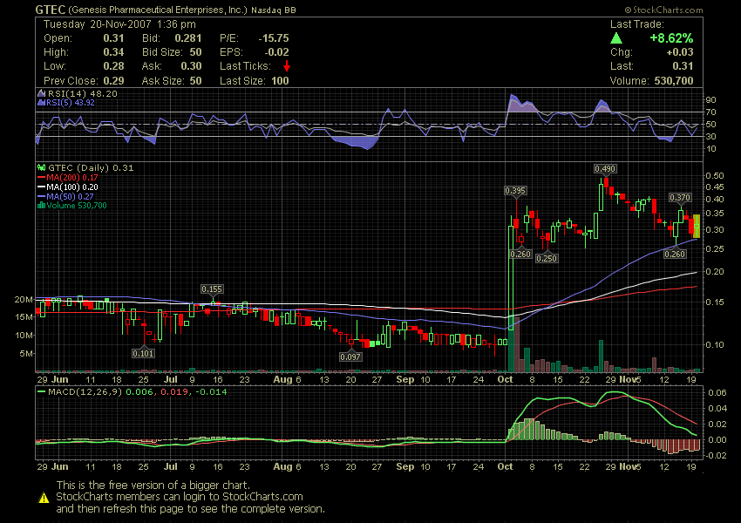Screen dimensions: 741x523
Task: Click the GTEC candlestick legend icon
Action: coord(40,167)
